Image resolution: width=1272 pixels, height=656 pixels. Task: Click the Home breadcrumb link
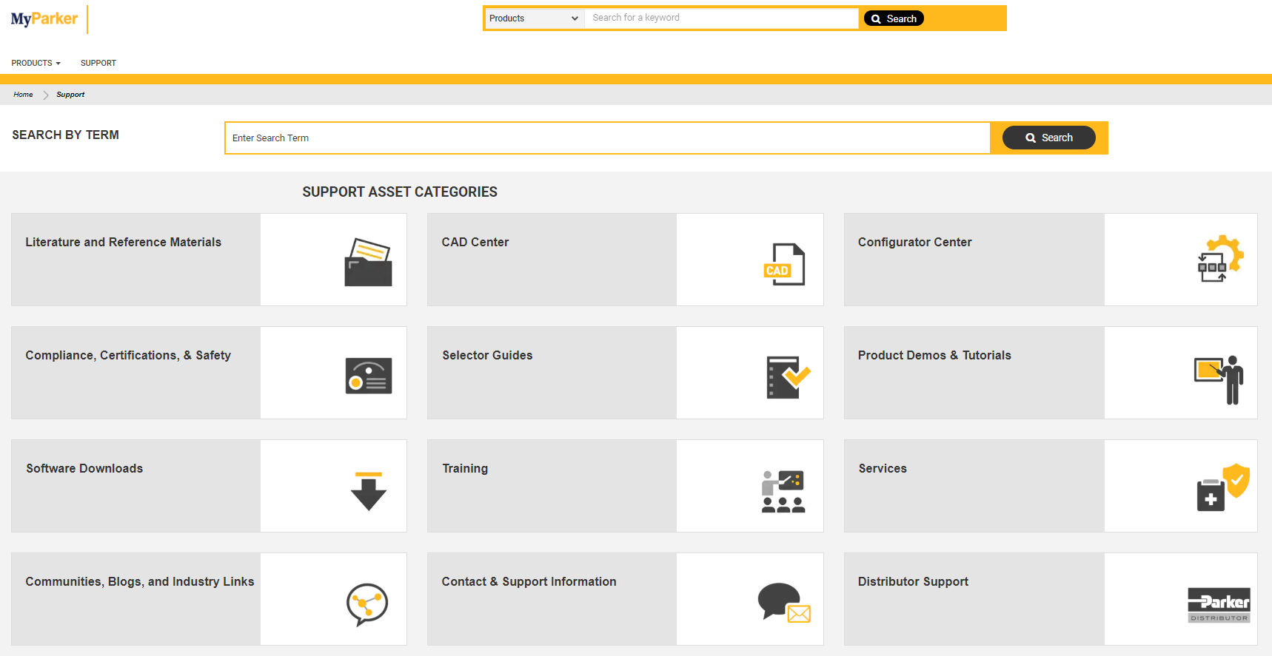point(23,95)
